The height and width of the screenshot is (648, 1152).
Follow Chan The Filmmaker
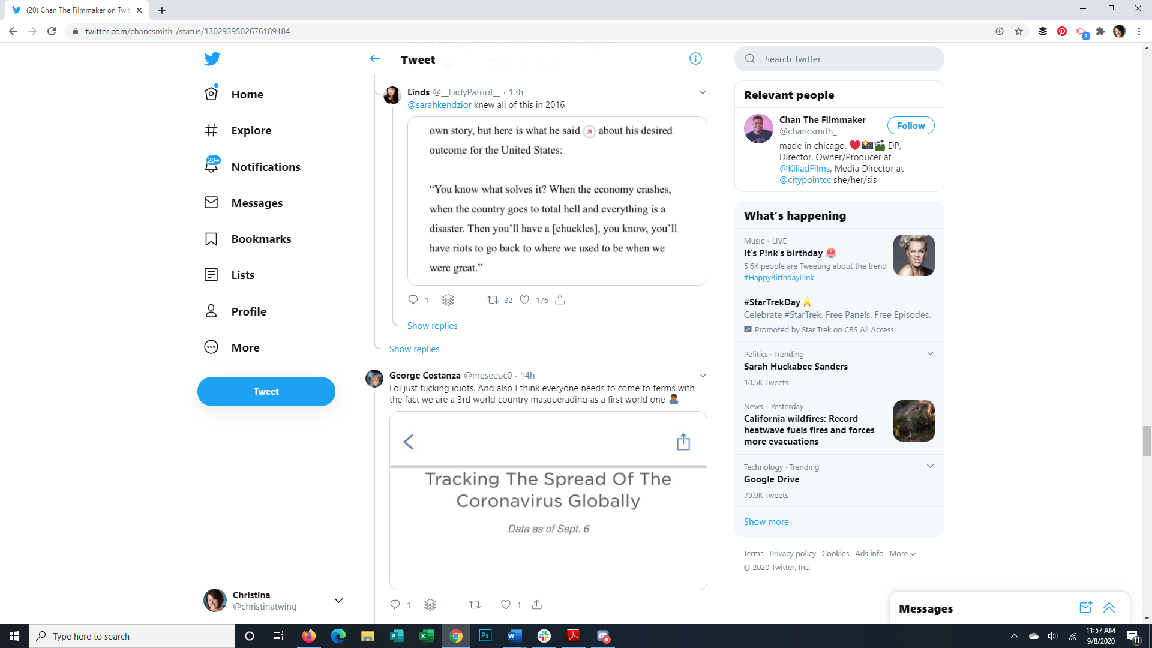click(910, 126)
